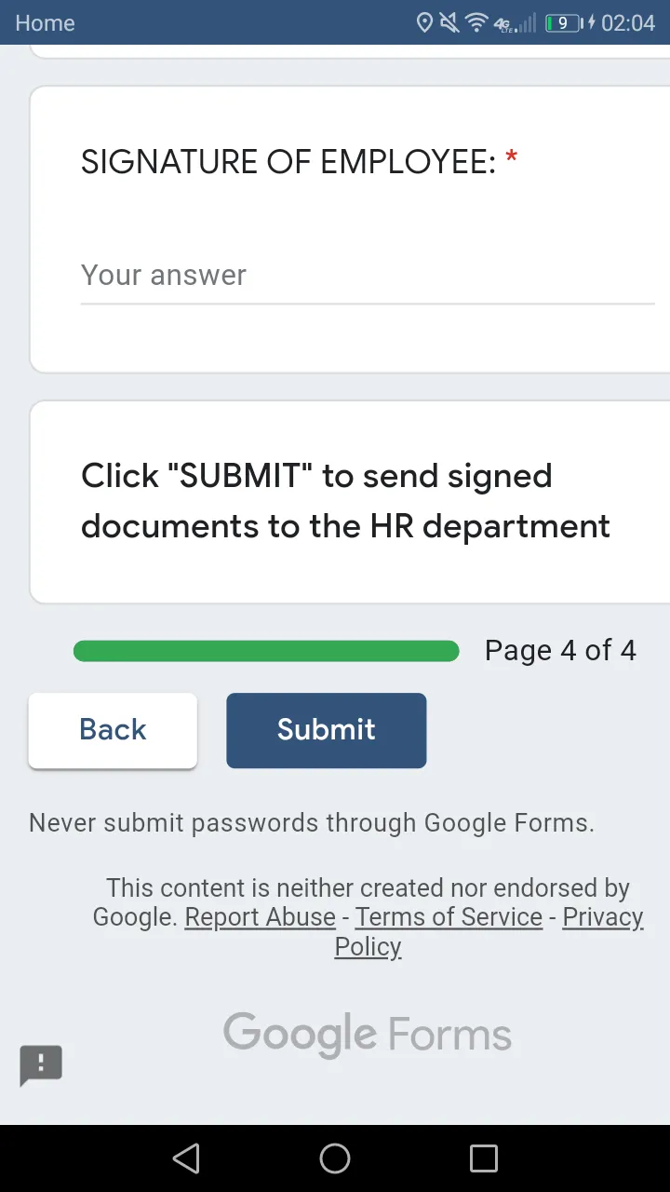
Task: Tap the Android back navigation triangle
Action: pyautogui.click(x=186, y=1158)
